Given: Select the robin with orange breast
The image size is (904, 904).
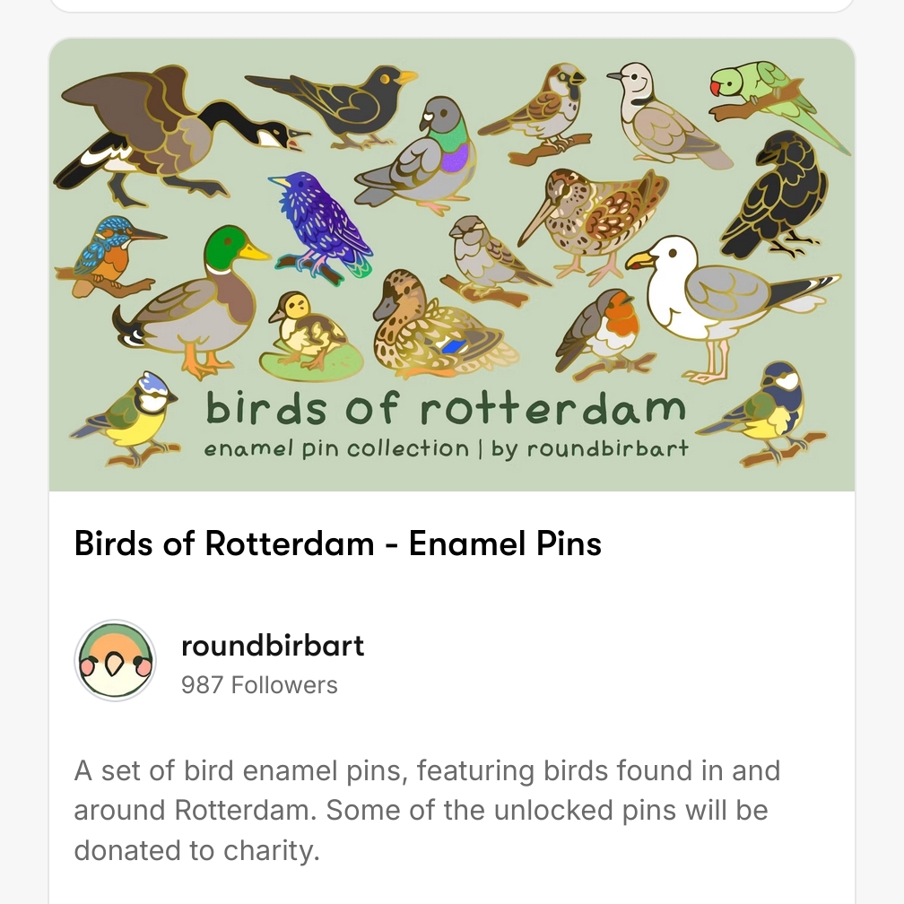Looking at the screenshot, I should coord(603,332).
